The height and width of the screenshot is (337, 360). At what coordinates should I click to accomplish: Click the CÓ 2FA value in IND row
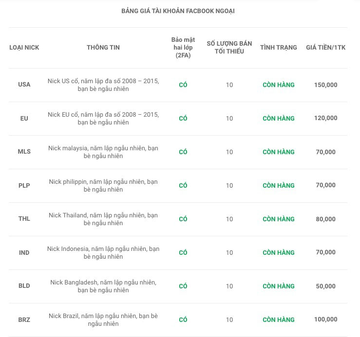pos(183,252)
